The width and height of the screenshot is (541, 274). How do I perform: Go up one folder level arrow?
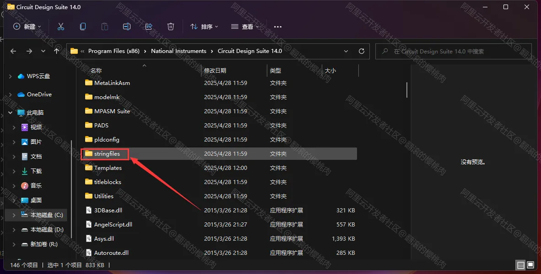57,51
